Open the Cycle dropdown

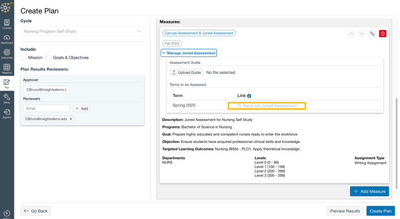[x=82, y=31]
